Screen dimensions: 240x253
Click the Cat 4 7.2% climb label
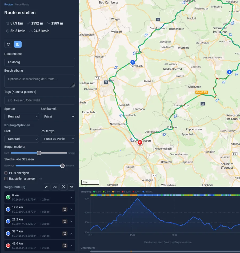(202, 92)
